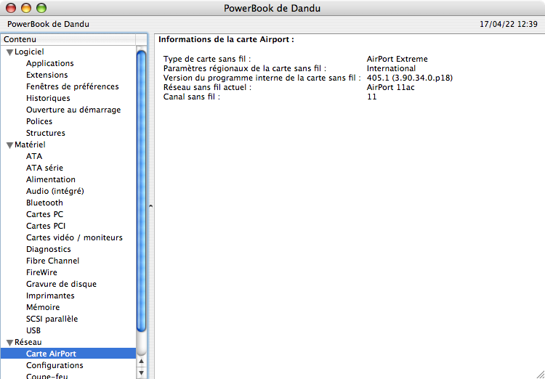Click the pane splitter handle
The height and width of the screenshot is (379, 545).
coord(151,206)
